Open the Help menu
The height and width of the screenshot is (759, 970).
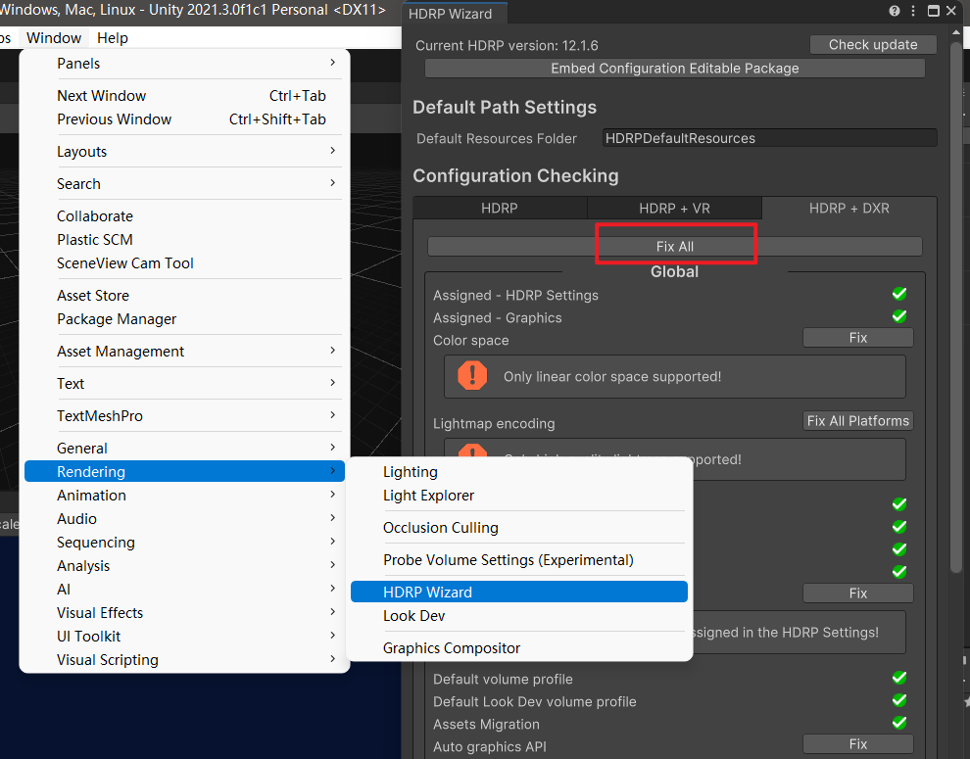pyautogui.click(x=112, y=38)
